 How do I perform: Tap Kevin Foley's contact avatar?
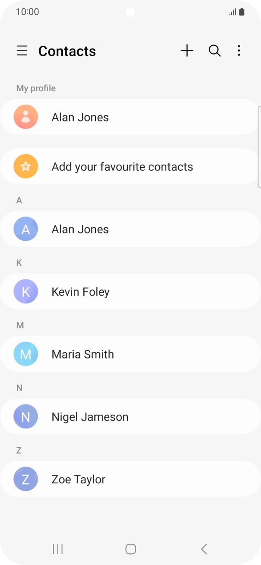coord(25,291)
